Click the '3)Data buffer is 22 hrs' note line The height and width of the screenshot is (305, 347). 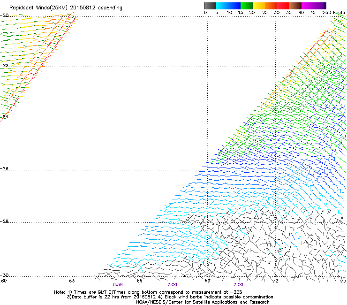click(170, 297)
